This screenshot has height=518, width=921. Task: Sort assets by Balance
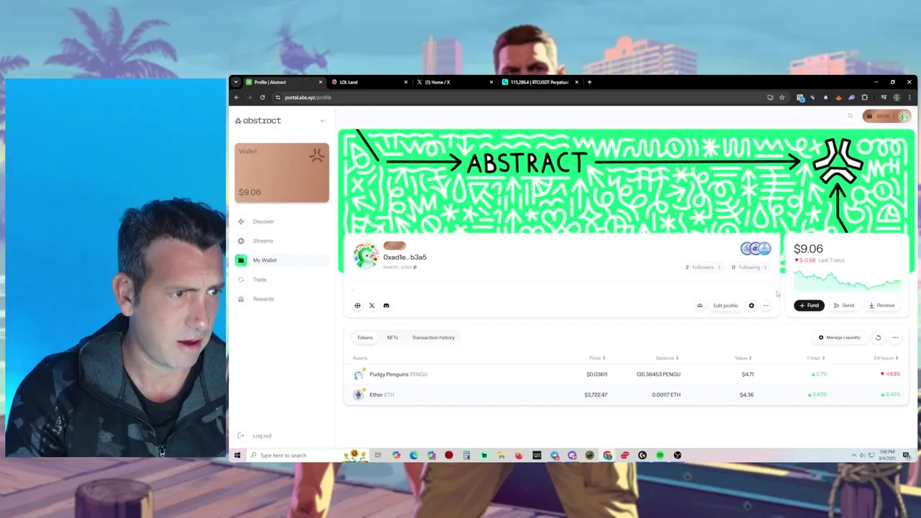[667, 358]
